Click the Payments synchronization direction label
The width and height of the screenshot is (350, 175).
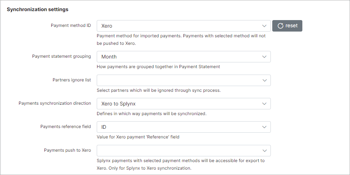pos(55,103)
